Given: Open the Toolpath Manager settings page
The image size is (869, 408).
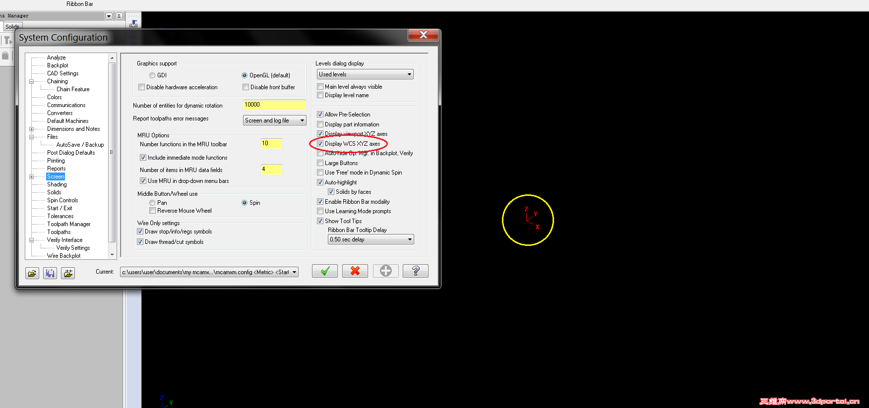Looking at the screenshot, I should [69, 224].
